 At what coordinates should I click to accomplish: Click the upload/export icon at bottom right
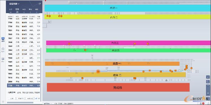(208, 103)
